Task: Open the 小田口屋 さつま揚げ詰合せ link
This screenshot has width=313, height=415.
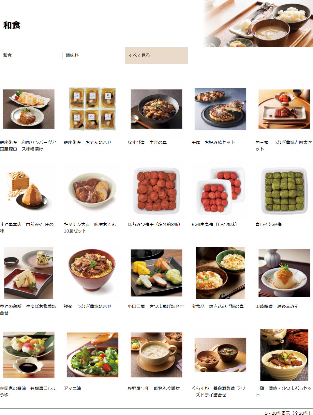Action: 156,307
